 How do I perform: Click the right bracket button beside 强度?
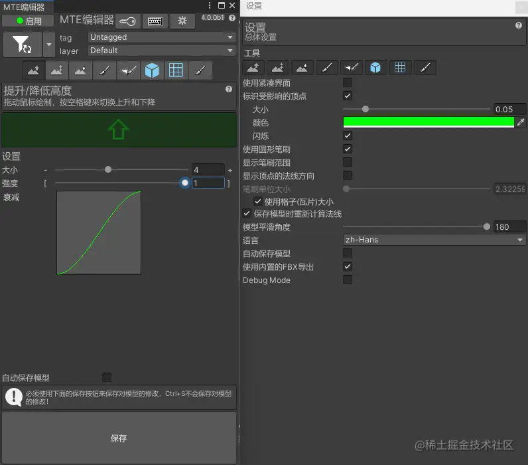(x=229, y=183)
